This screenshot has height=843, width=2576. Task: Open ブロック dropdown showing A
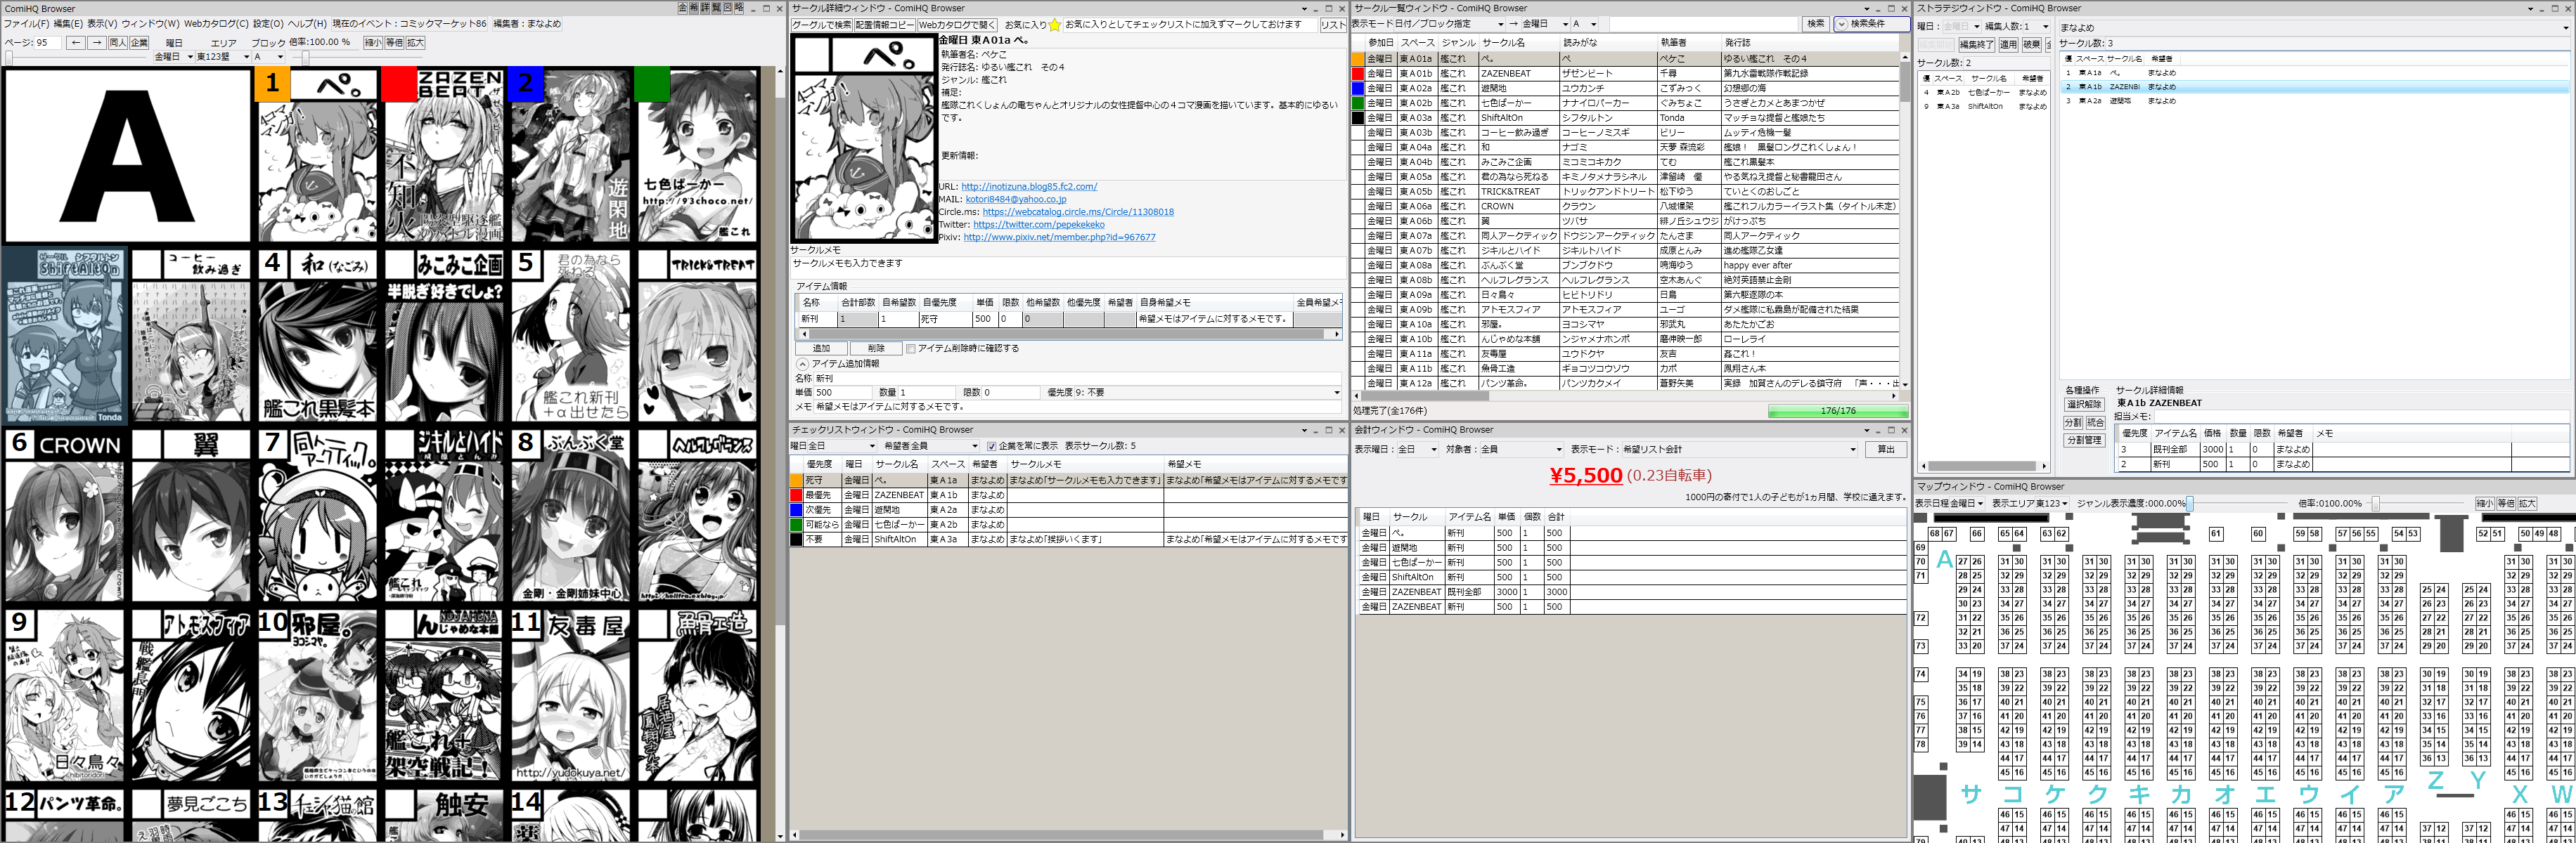point(269,57)
